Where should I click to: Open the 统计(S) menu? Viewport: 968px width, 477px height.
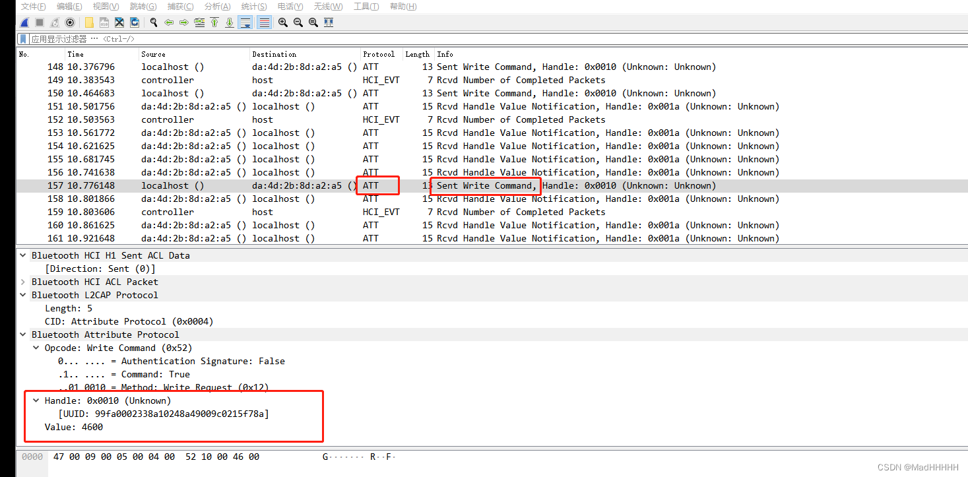253,7
